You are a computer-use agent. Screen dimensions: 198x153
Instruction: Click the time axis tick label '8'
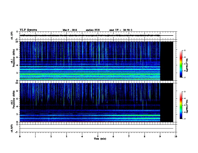144,136
